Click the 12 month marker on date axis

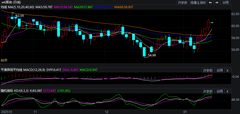(107, 112)
